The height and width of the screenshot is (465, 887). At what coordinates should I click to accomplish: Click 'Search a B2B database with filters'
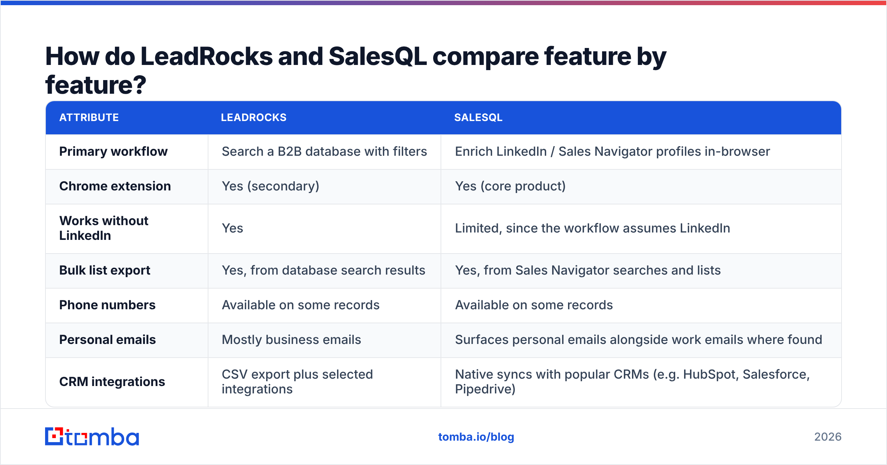324,152
